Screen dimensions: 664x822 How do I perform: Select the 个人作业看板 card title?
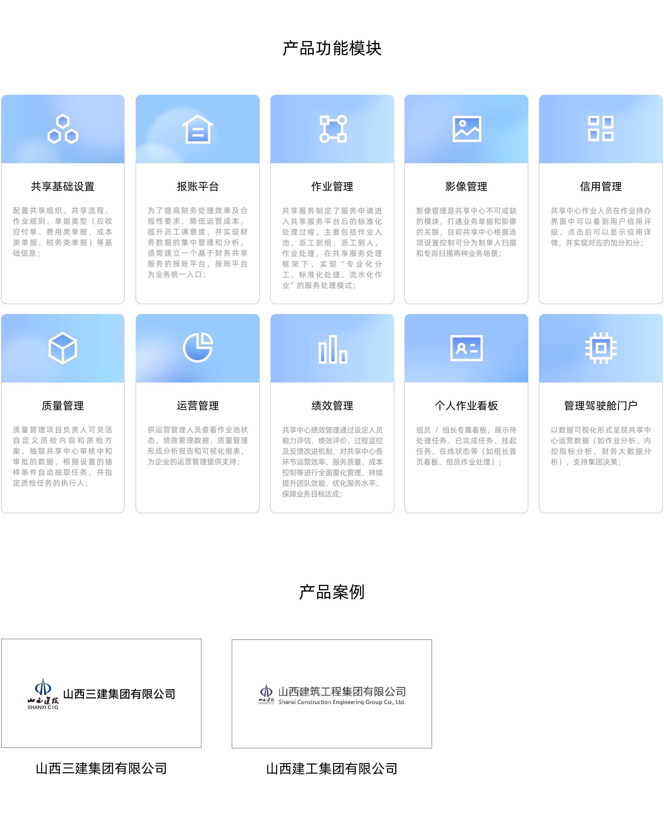click(466, 406)
